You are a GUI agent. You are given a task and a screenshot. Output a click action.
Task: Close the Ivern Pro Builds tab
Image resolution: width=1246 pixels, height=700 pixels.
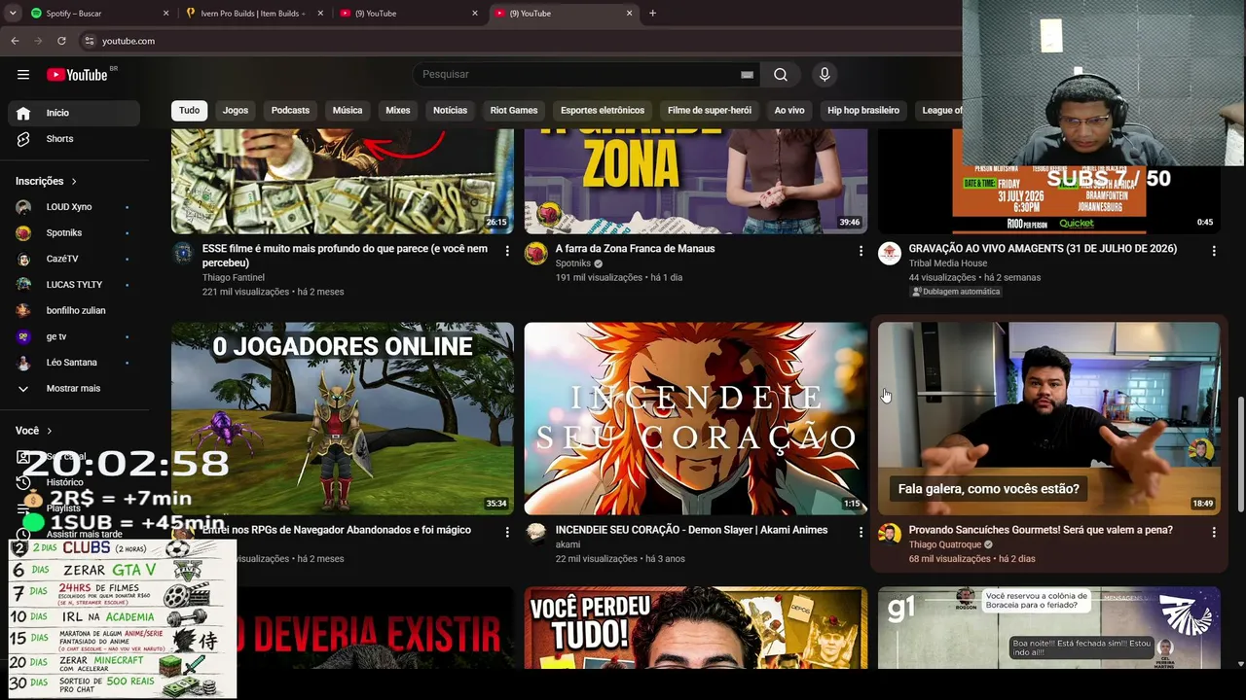pos(320,14)
